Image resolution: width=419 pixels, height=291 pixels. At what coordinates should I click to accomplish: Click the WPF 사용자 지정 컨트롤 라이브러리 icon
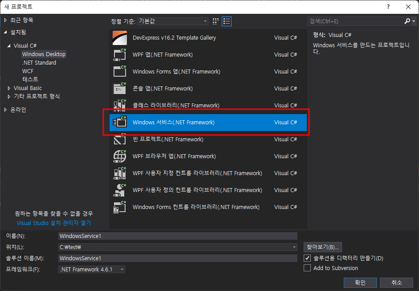click(120, 173)
